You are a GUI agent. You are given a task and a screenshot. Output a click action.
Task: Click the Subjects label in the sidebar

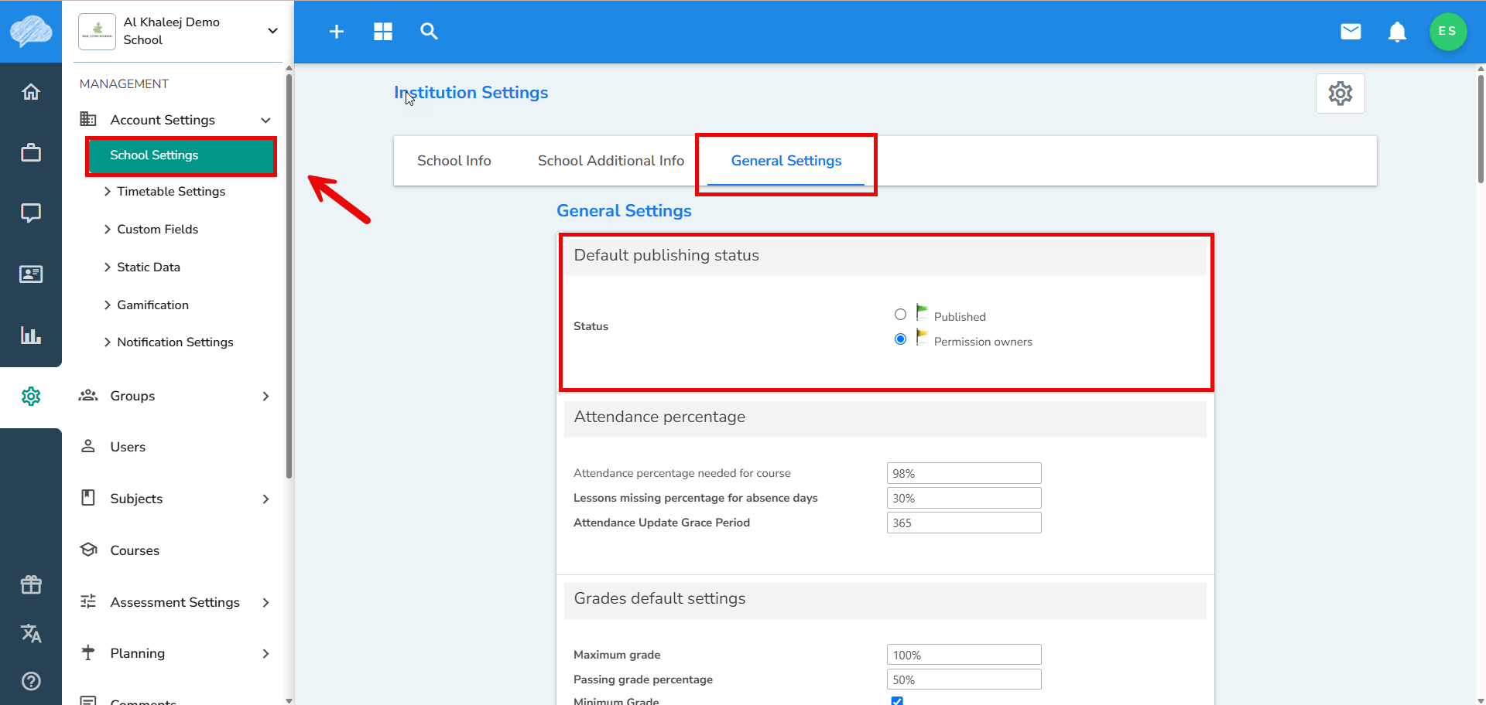(x=136, y=499)
